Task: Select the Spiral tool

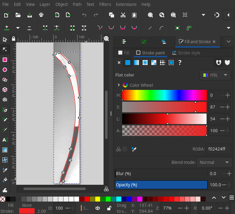Action: click(5, 100)
